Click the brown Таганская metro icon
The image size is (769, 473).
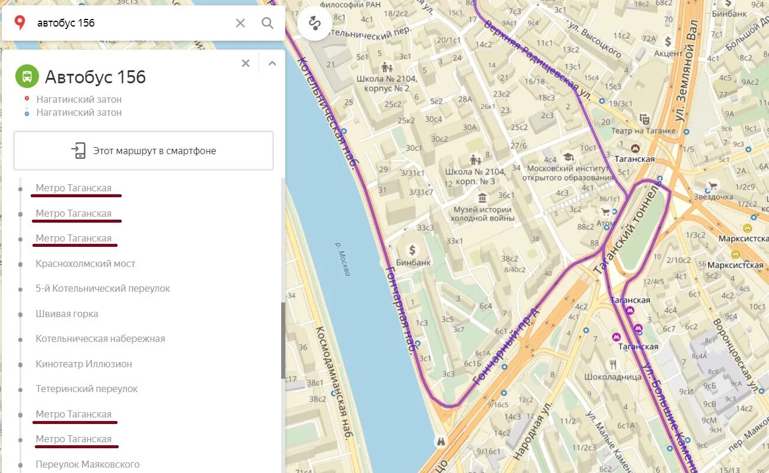click(x=636, y=148)
